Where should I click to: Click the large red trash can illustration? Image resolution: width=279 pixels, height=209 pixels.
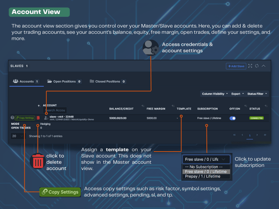[38, 161]
